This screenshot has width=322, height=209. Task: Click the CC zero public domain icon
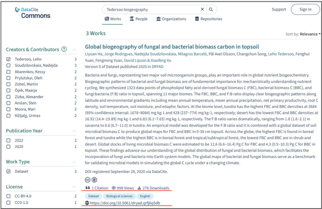[x=94, y=180]
